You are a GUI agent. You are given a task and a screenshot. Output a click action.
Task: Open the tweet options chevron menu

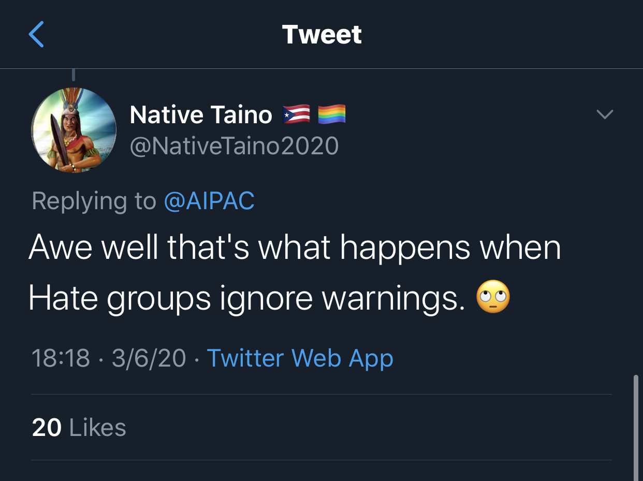point(604,114)
